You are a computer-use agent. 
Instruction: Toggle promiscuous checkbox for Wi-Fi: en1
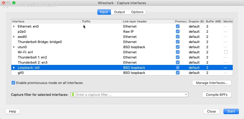[x=178, y=52]
